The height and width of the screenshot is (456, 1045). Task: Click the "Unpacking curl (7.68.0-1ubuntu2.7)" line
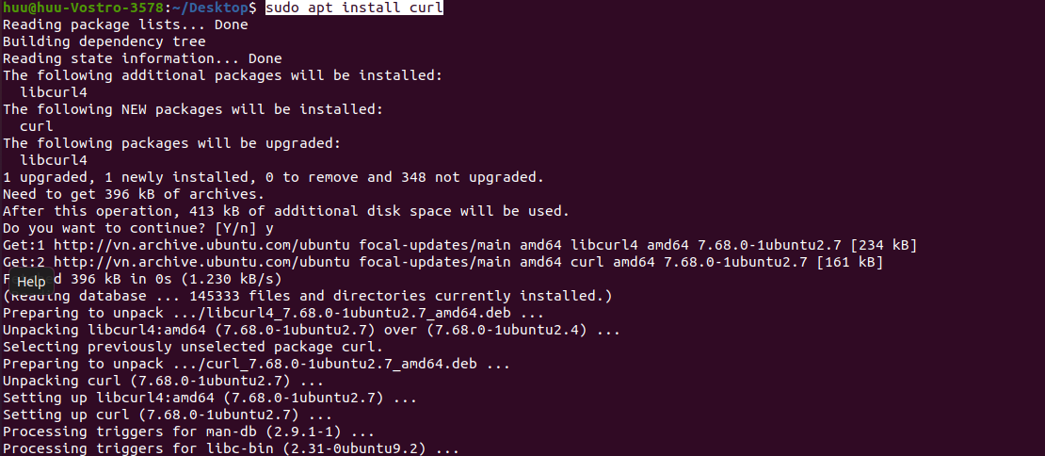pyautogui.click(x=163, y=381)
